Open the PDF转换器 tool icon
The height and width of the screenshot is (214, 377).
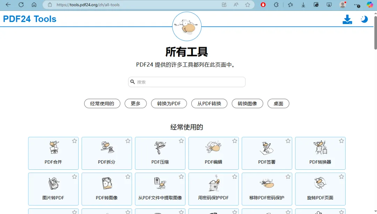pyautogui.click(x=320, y=147)
